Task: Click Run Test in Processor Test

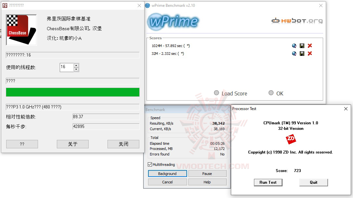Action: [x=268, y=182]
